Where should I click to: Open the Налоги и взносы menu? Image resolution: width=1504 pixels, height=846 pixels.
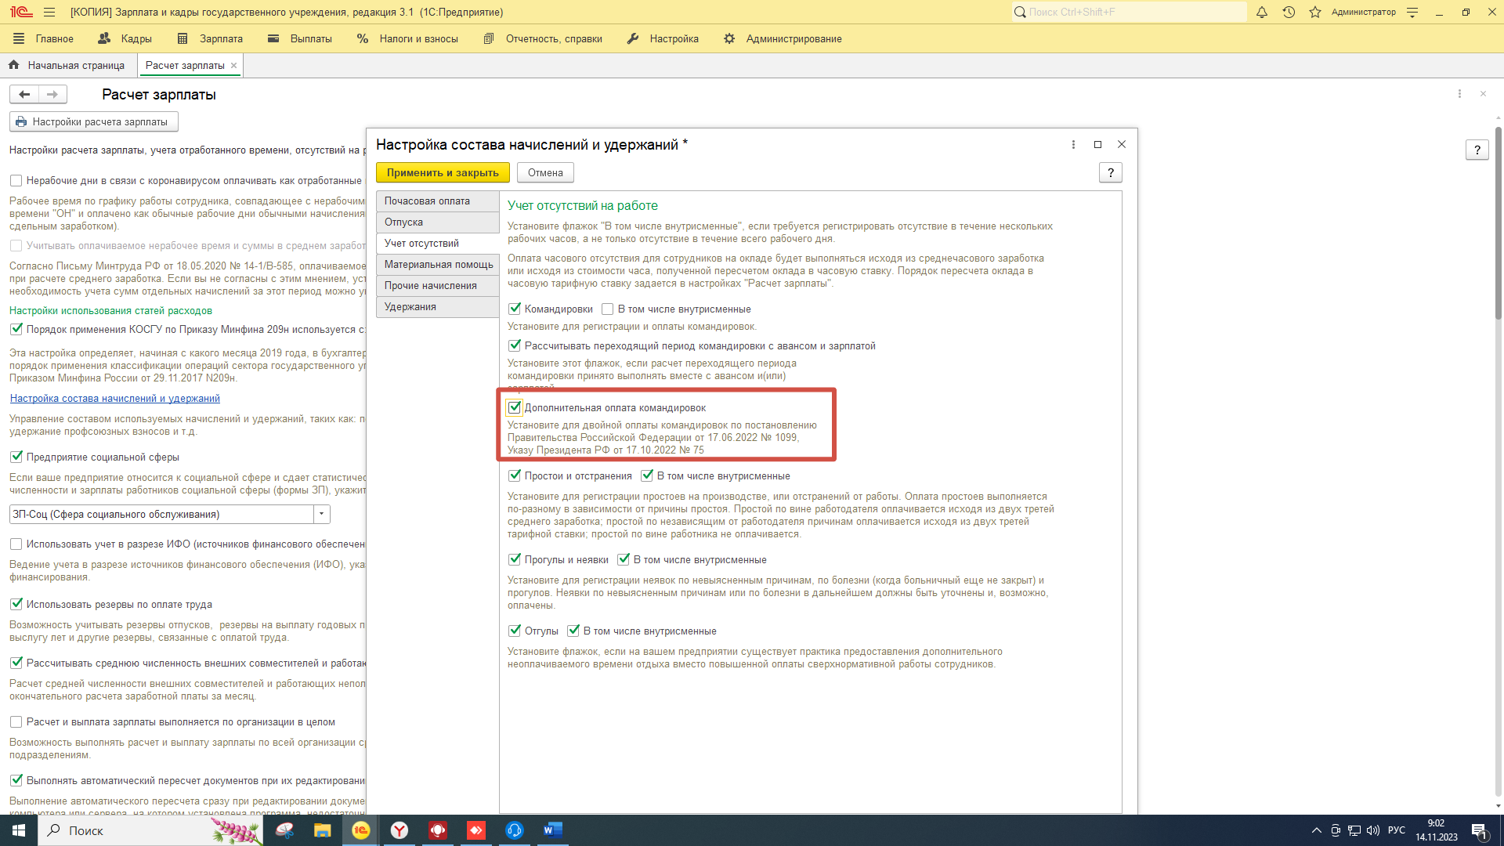click(x=407, y=38)
